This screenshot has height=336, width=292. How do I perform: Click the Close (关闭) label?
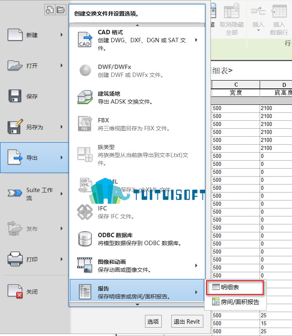pyautogui.click(x=32, y=292)
